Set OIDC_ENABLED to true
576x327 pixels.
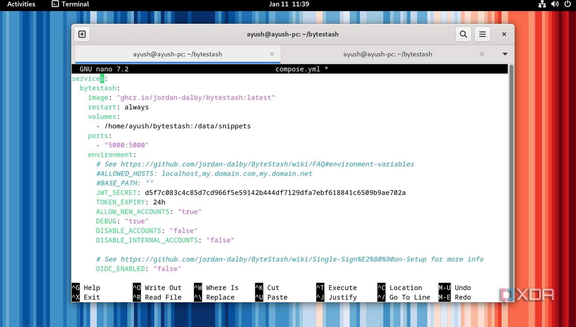pyautogui.click(x=167, y=269)
